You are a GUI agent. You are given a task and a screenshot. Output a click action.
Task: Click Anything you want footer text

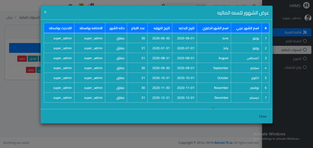[x=16, y=143]
